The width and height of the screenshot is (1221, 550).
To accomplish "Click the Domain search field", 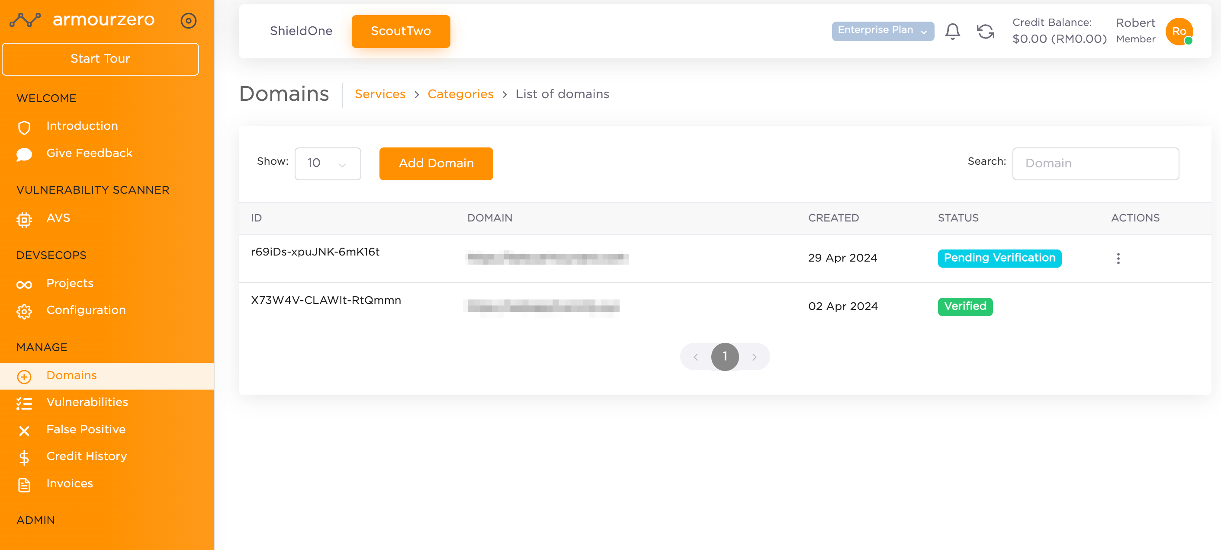I will point(1096,163).
